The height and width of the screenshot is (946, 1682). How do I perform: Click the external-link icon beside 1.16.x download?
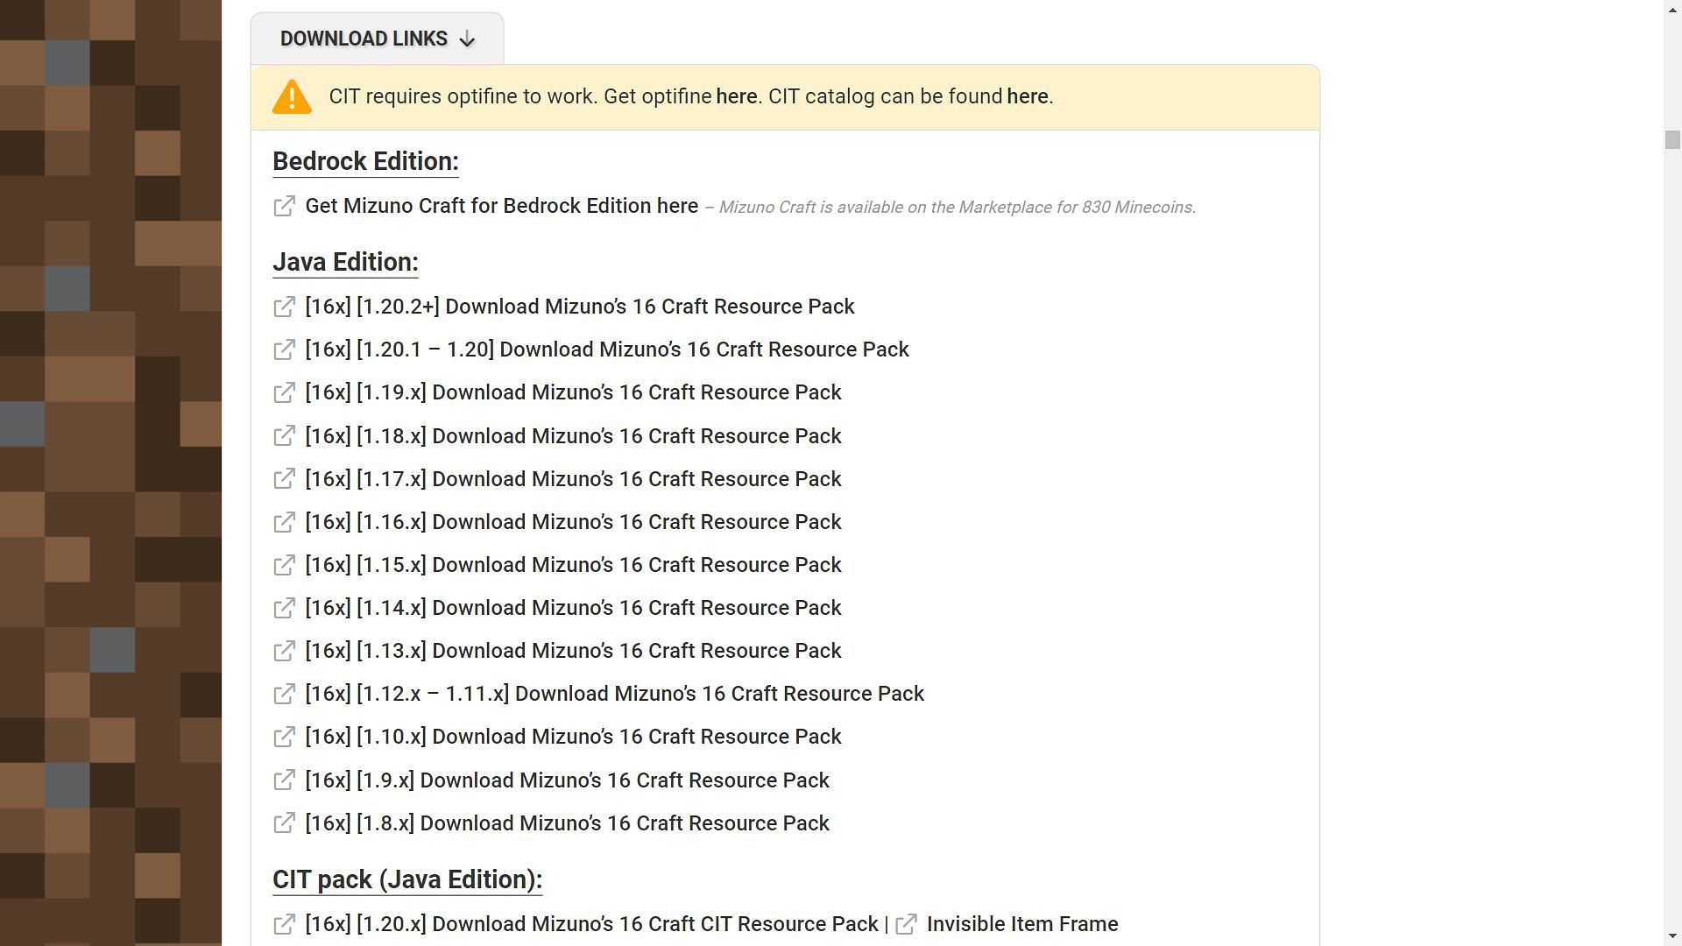click(284, 522)
